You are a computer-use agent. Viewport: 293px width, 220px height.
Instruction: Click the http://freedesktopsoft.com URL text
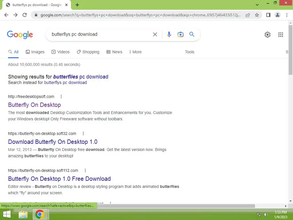31,97
